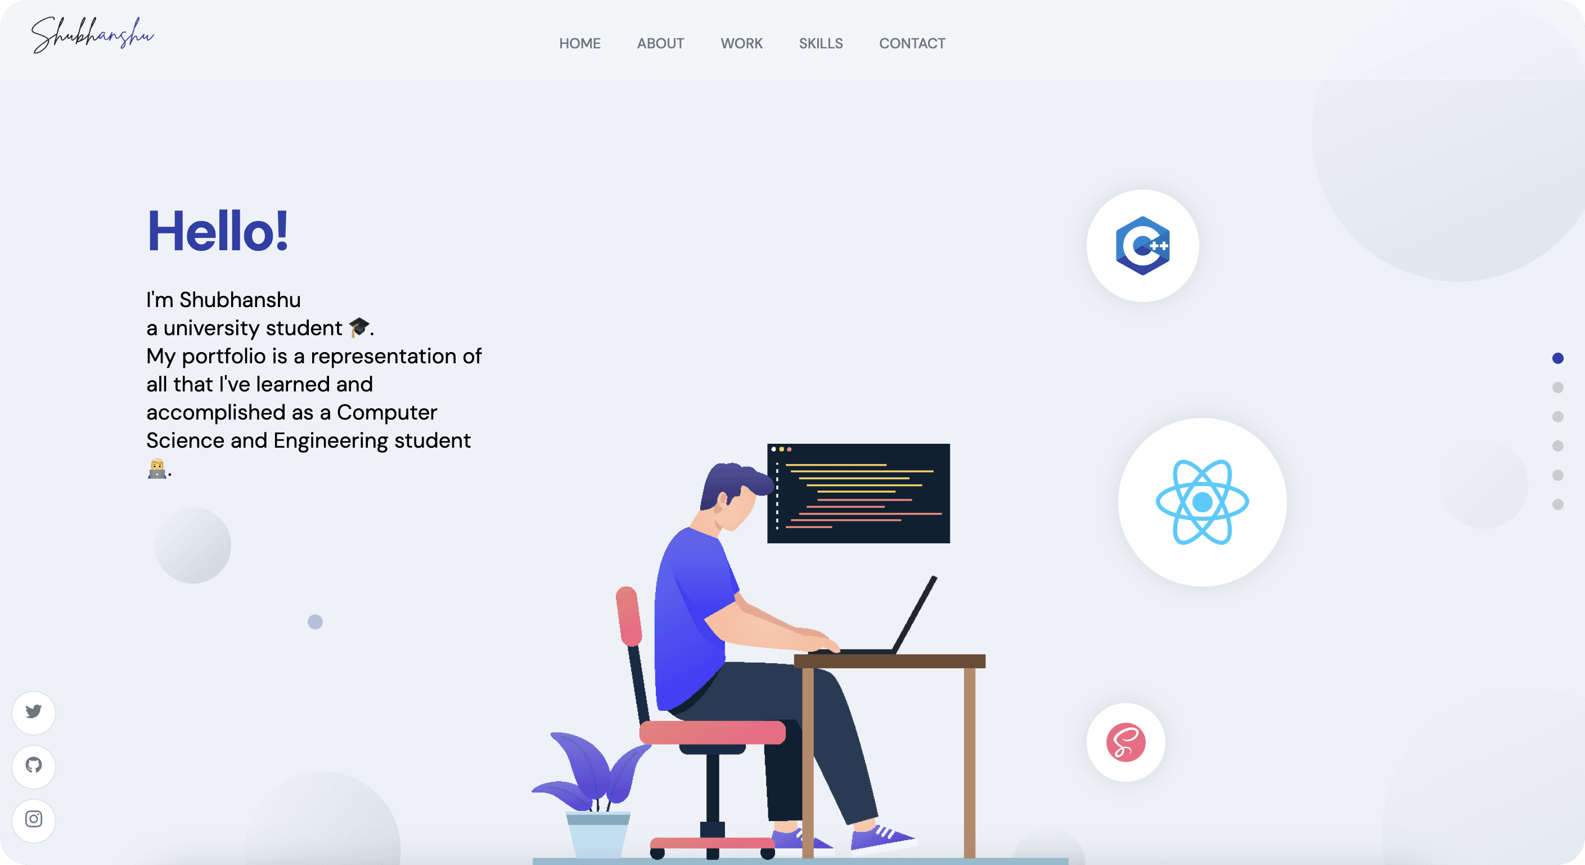The image size is (1585, 865).
Task: Open the WORK portfolio section
Action: pos(741,43)
